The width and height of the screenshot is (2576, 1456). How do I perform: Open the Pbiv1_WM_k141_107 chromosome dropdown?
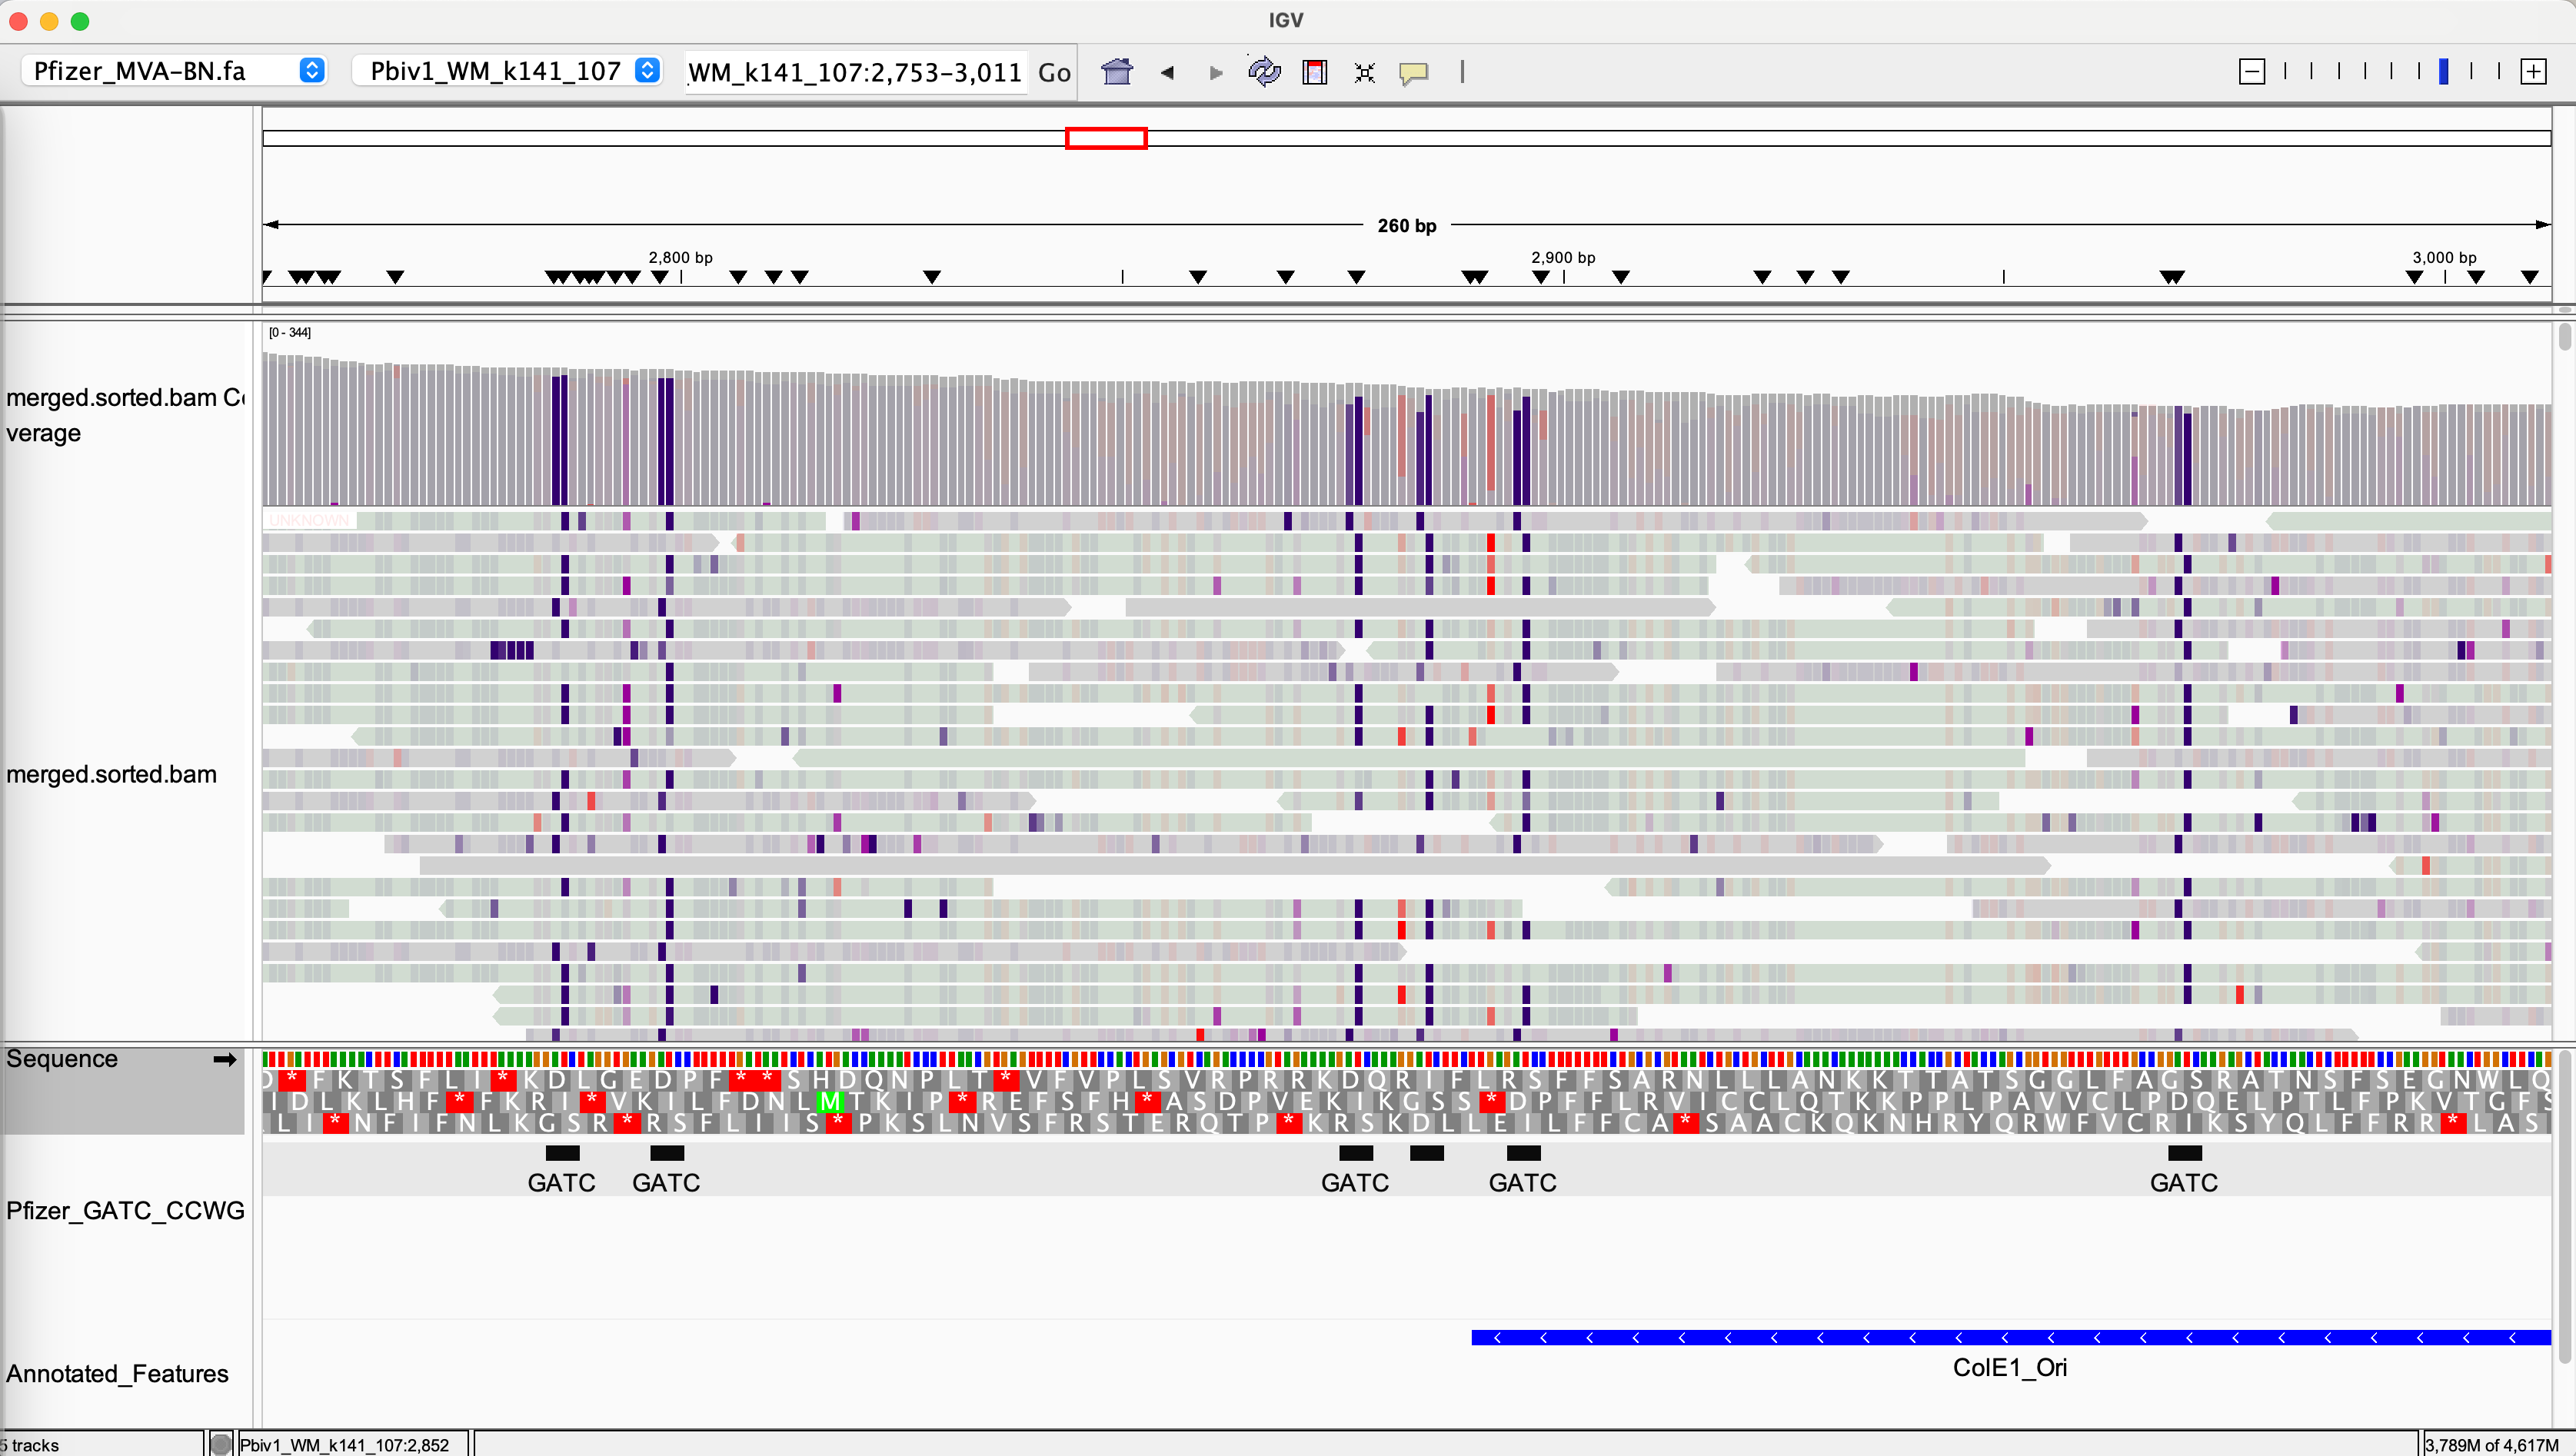(507, 71)
